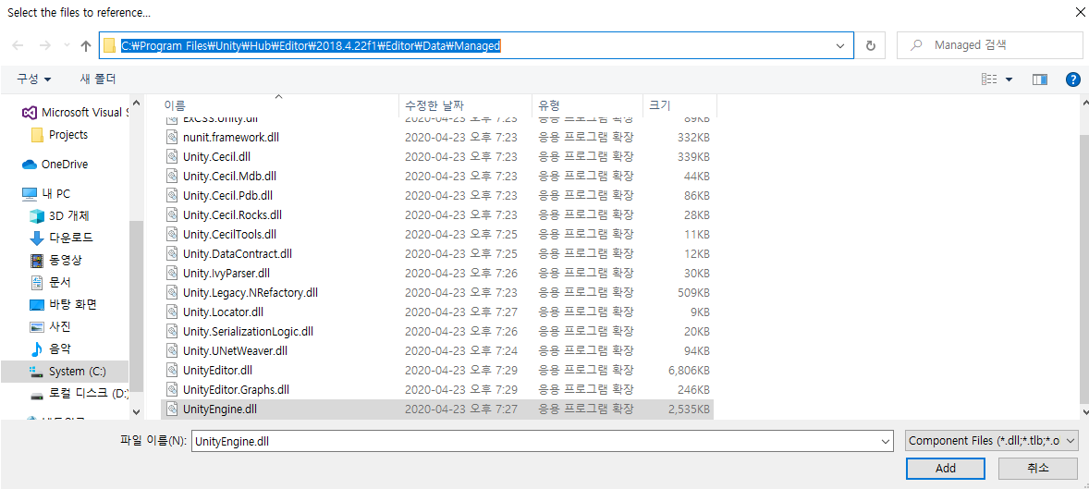1089x489 pixels.
Task: Click the Add button
Action: tap(945, 468)
